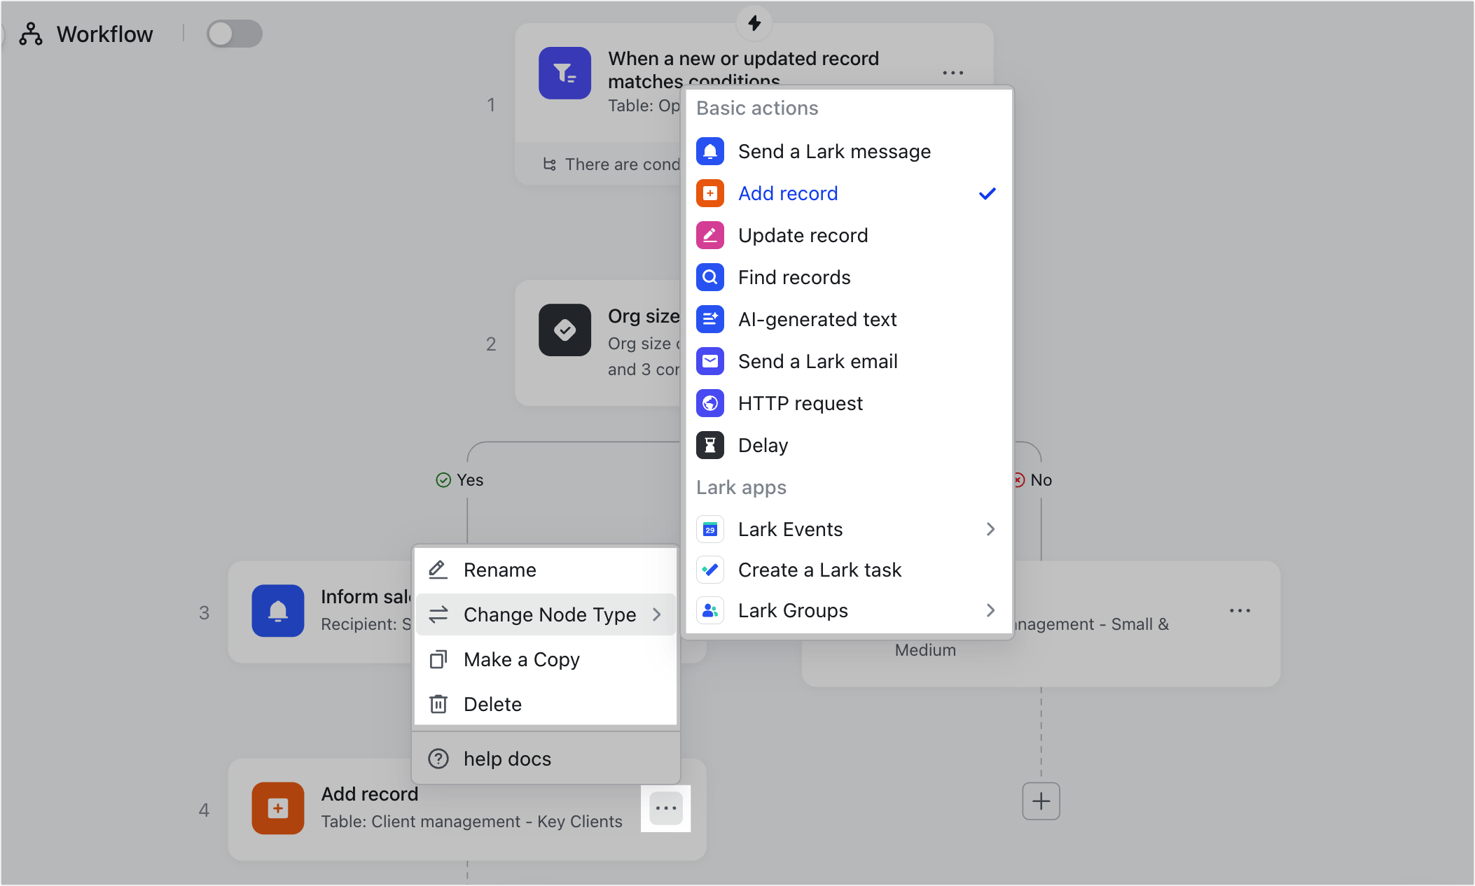Screen dimensions: 1475x886
Task: Expand the Lark Groups submenu chevron
Action: click(990, 610)
